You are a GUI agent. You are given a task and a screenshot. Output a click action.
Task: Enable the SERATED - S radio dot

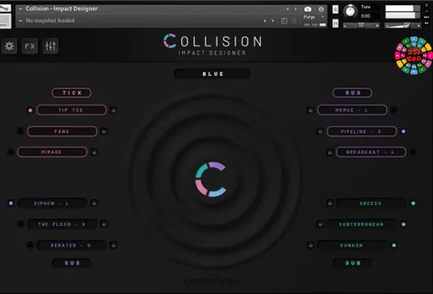[x=30, y=245]
